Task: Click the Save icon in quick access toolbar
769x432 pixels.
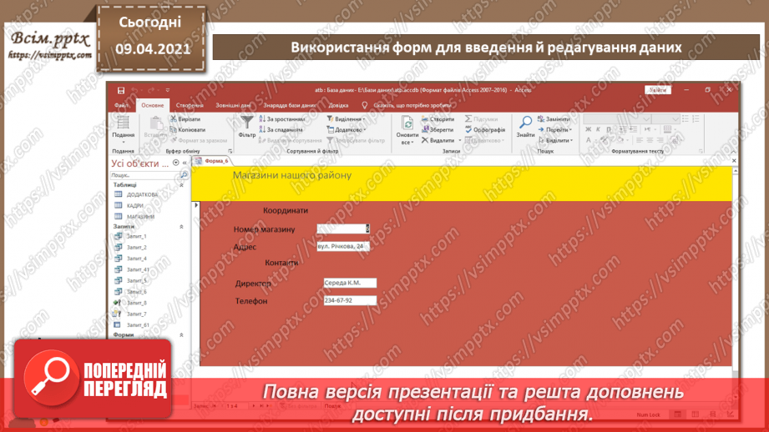Action: pos(121,91)
